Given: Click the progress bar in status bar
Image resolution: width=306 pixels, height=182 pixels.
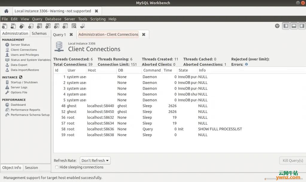Looking at the screenshot, I should pos(283,179).
